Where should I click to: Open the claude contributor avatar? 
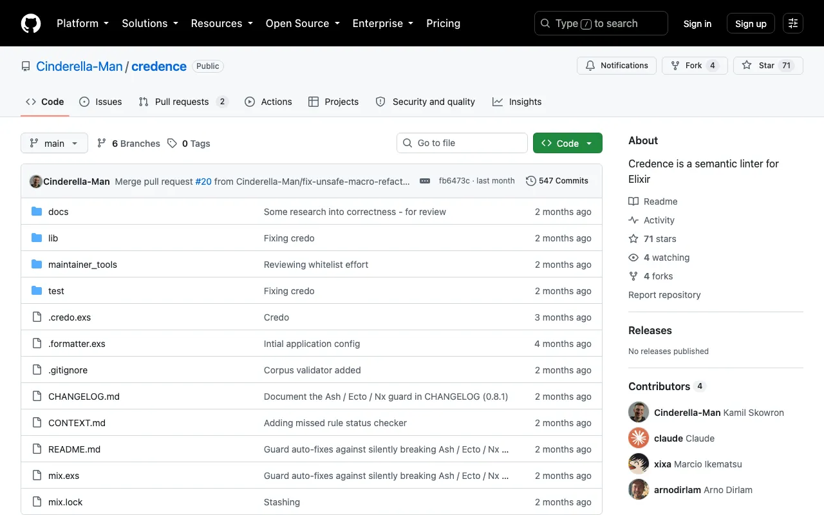639,438
